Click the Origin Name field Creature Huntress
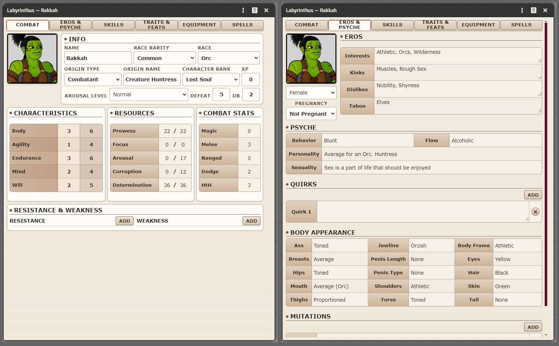Viewport: 559px width, 346px height. [x=151, y=79]
